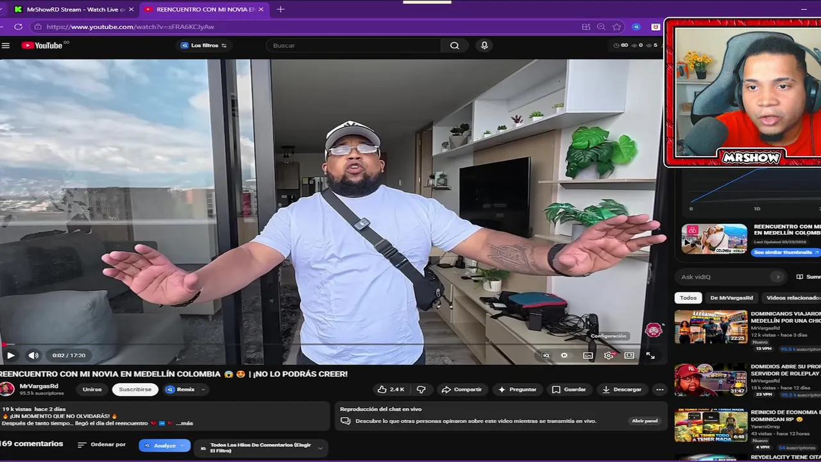This screenshot has width=821, height=462.
Task: Mute the video with the speaker icon
Action: click(33, 355)
